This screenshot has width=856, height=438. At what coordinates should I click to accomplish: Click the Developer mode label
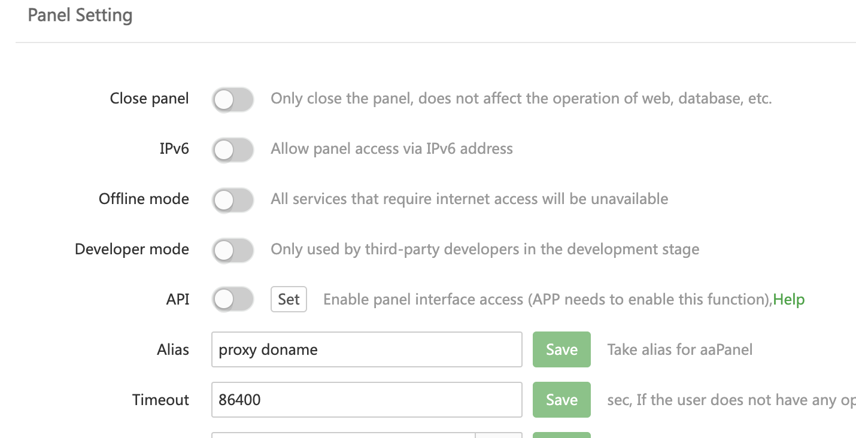[131, 249]
